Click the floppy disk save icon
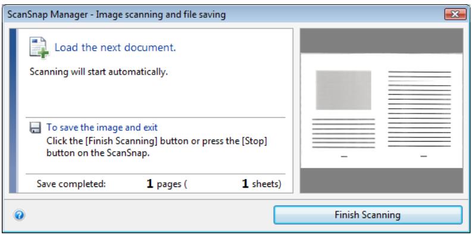The height and width of the screenshot is (234, 472). 35,127
